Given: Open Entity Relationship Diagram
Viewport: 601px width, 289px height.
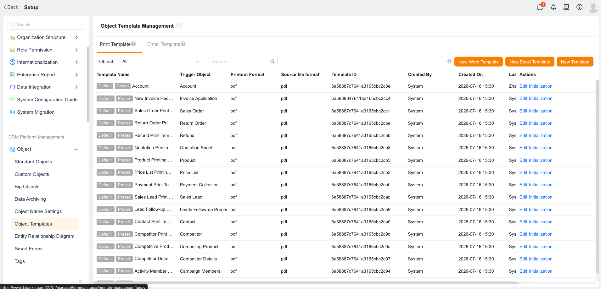Looking at the screenshot, I should click(x=44, y=236).
